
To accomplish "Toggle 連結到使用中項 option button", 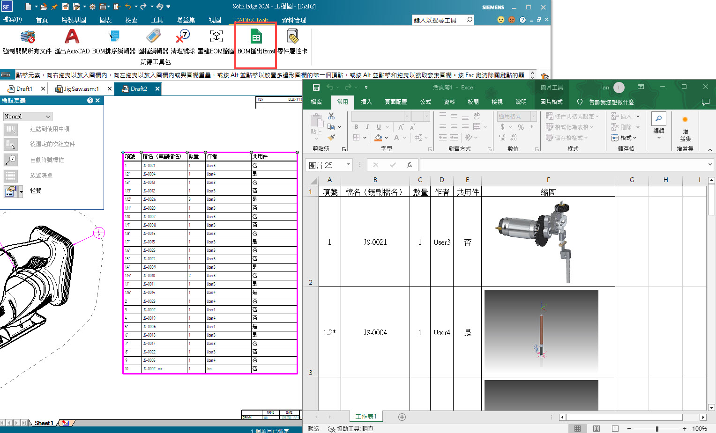I will (x=11, y=129).
